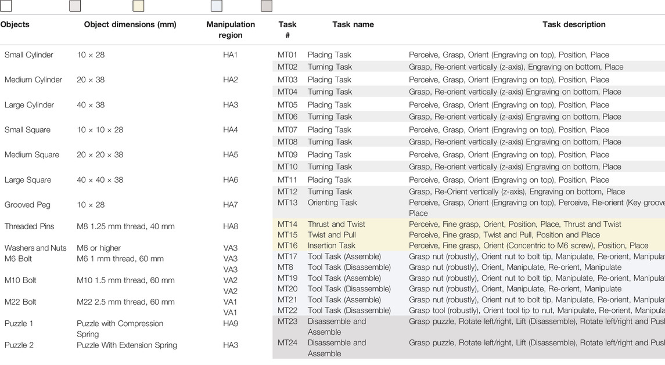Select the 'M6 Bolt' object cell
665x365 pixels.
click(18, 259)
